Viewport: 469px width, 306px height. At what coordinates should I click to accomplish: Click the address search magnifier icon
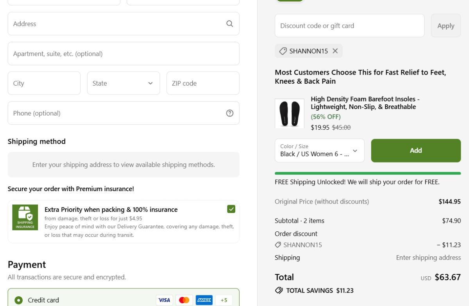coord(230,24)
